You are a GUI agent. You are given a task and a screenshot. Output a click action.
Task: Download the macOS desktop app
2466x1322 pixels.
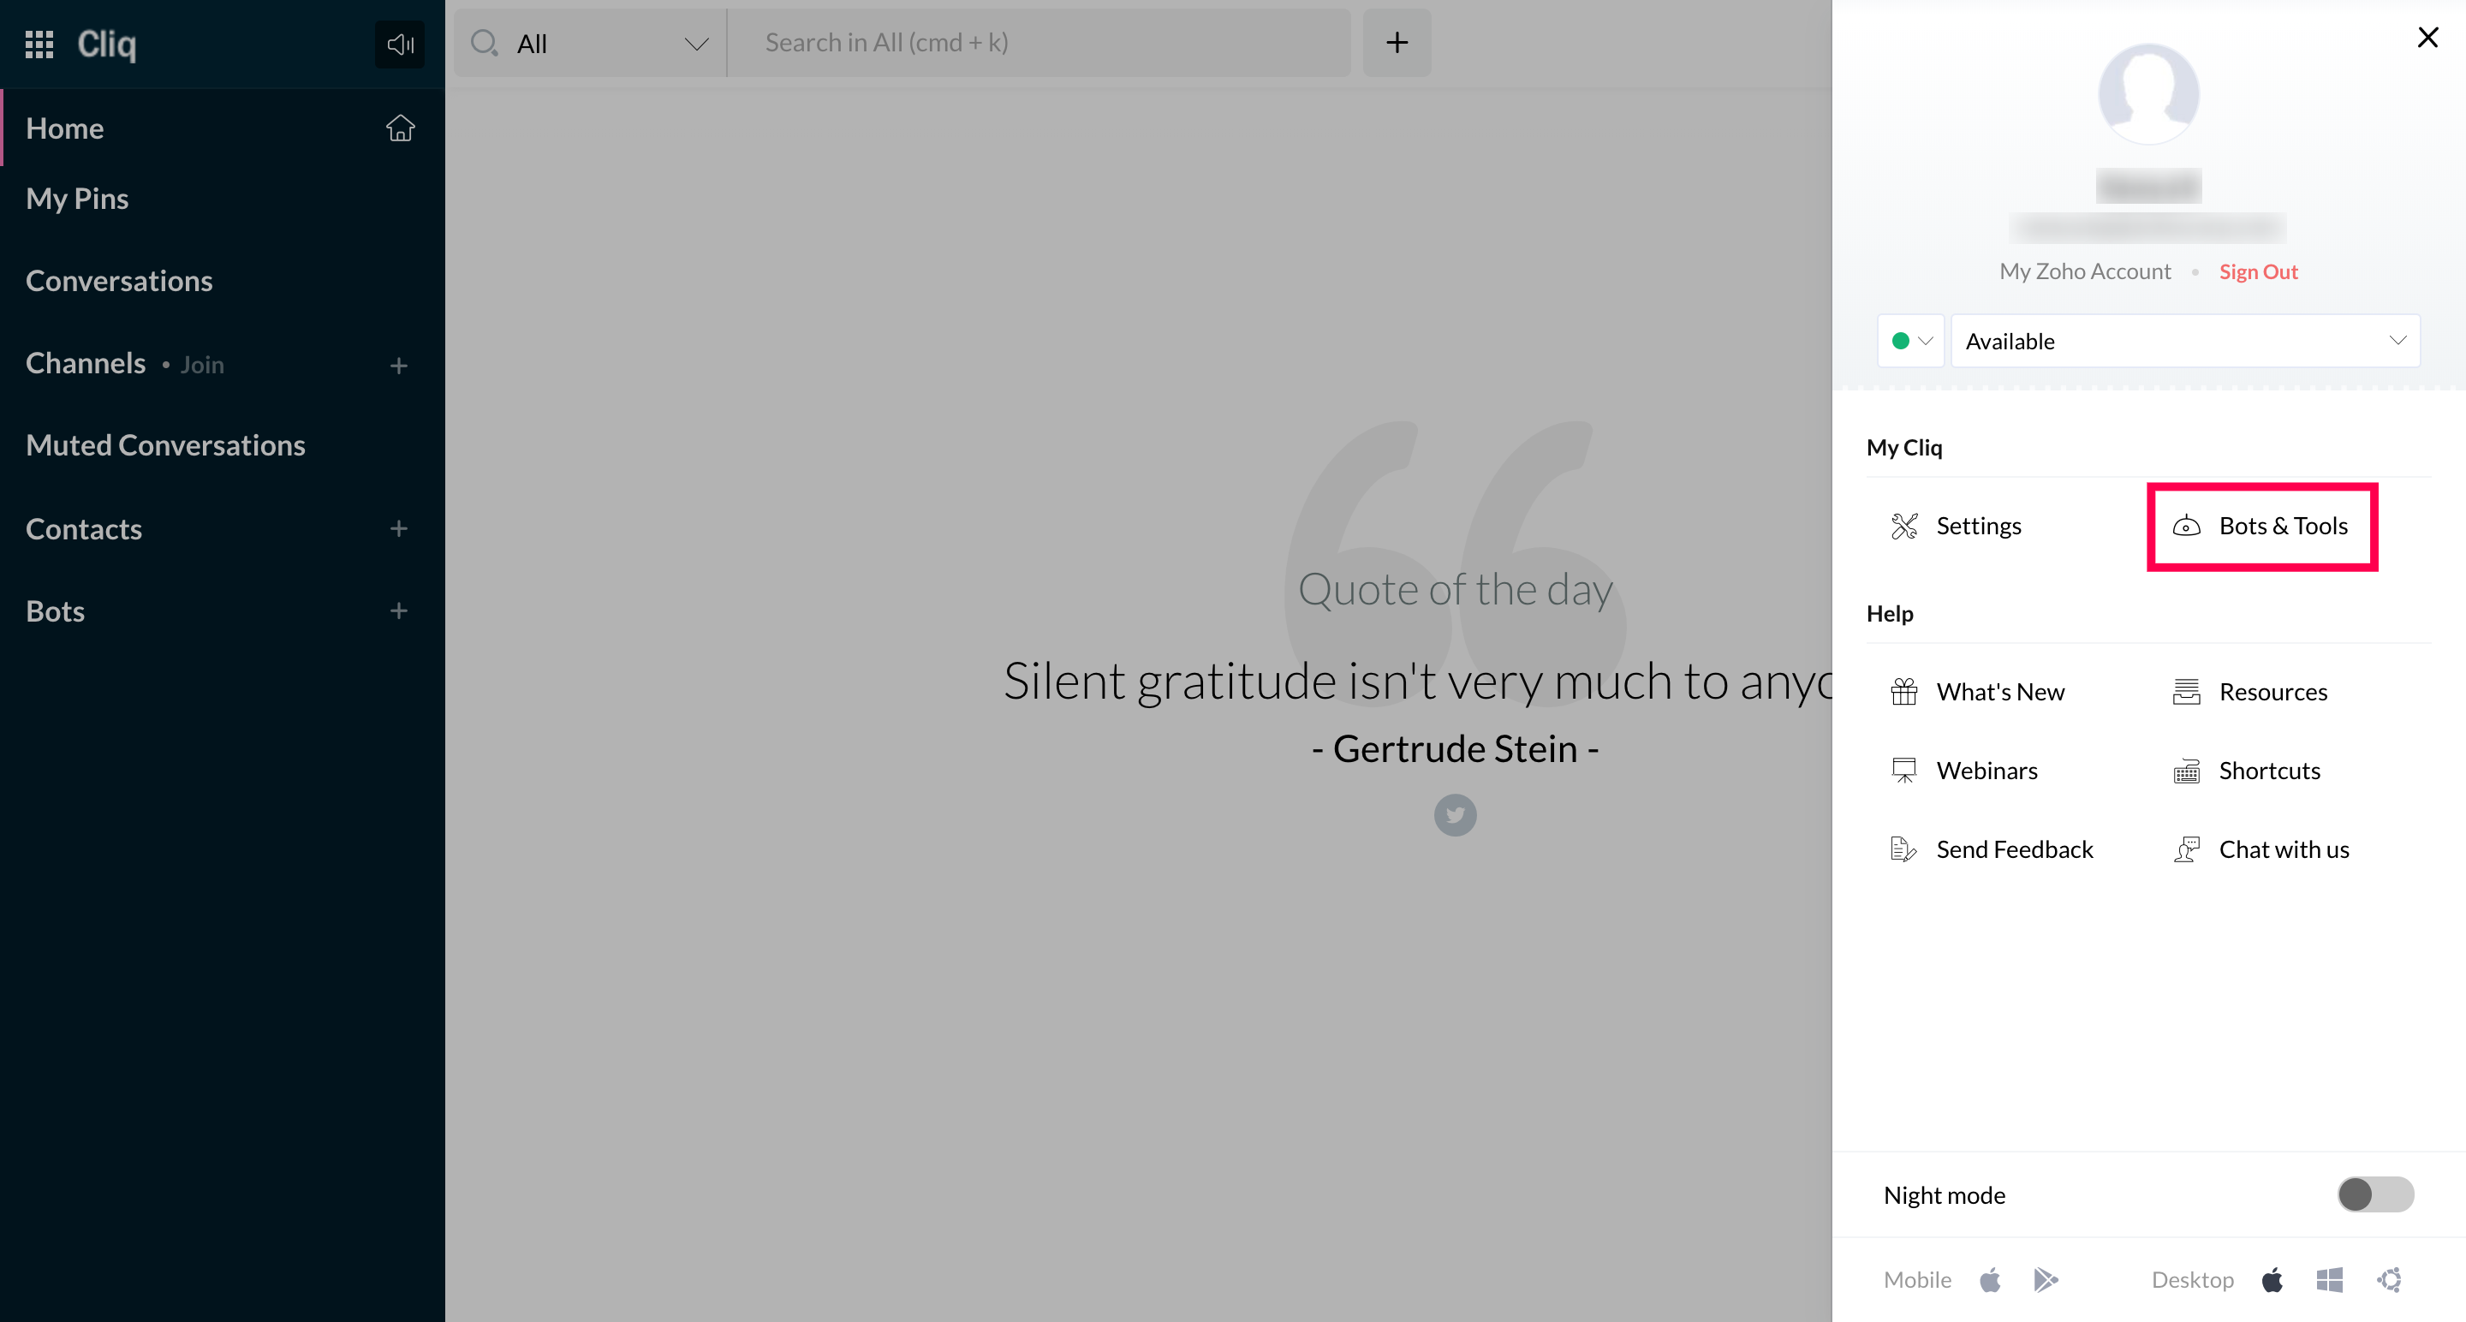pos(2272,1280)
